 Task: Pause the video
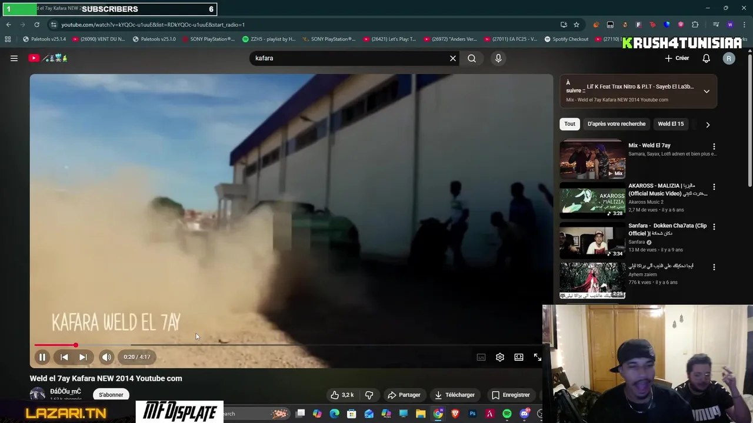[42, 357]
